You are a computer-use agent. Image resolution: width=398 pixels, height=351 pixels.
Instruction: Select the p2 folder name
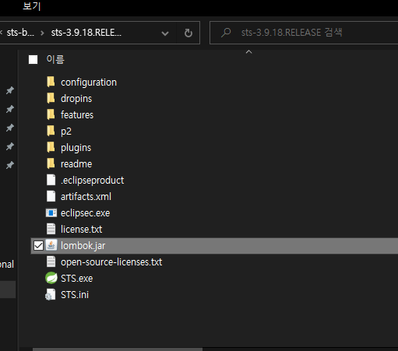(66, 132)
